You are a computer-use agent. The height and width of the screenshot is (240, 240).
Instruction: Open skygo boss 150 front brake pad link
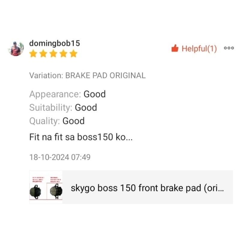[x=147, y=188]
